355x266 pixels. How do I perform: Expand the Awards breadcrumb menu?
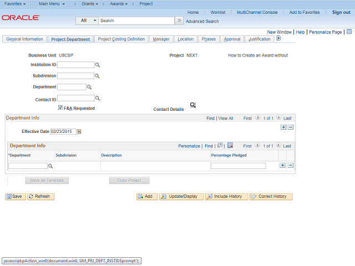[119, 4]
